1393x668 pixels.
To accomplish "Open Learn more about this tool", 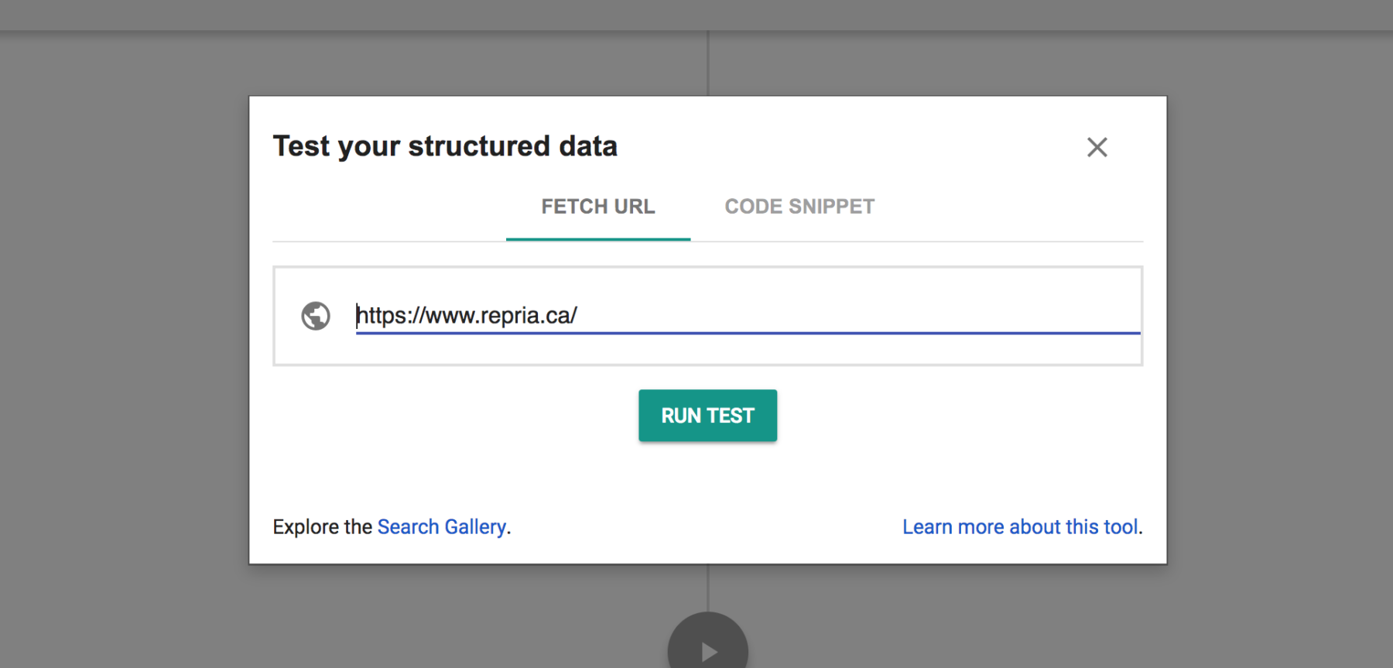I will (1020, 527).
